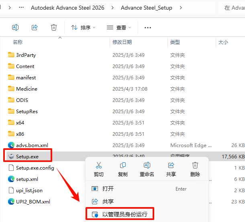Select the advs.bom.xml file
The image size is (245, 222).
(x=28, y=145)
